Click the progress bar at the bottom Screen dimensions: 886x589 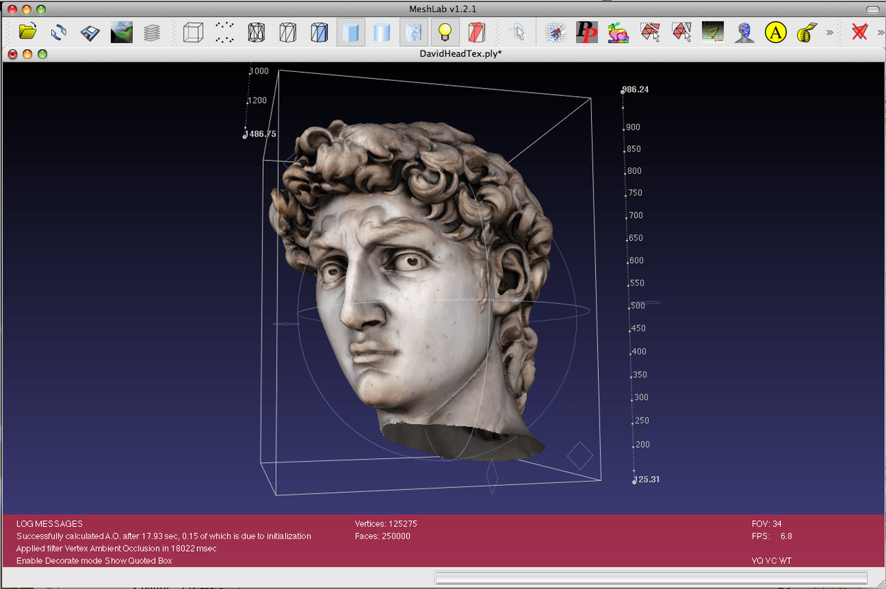click(649, 577)
